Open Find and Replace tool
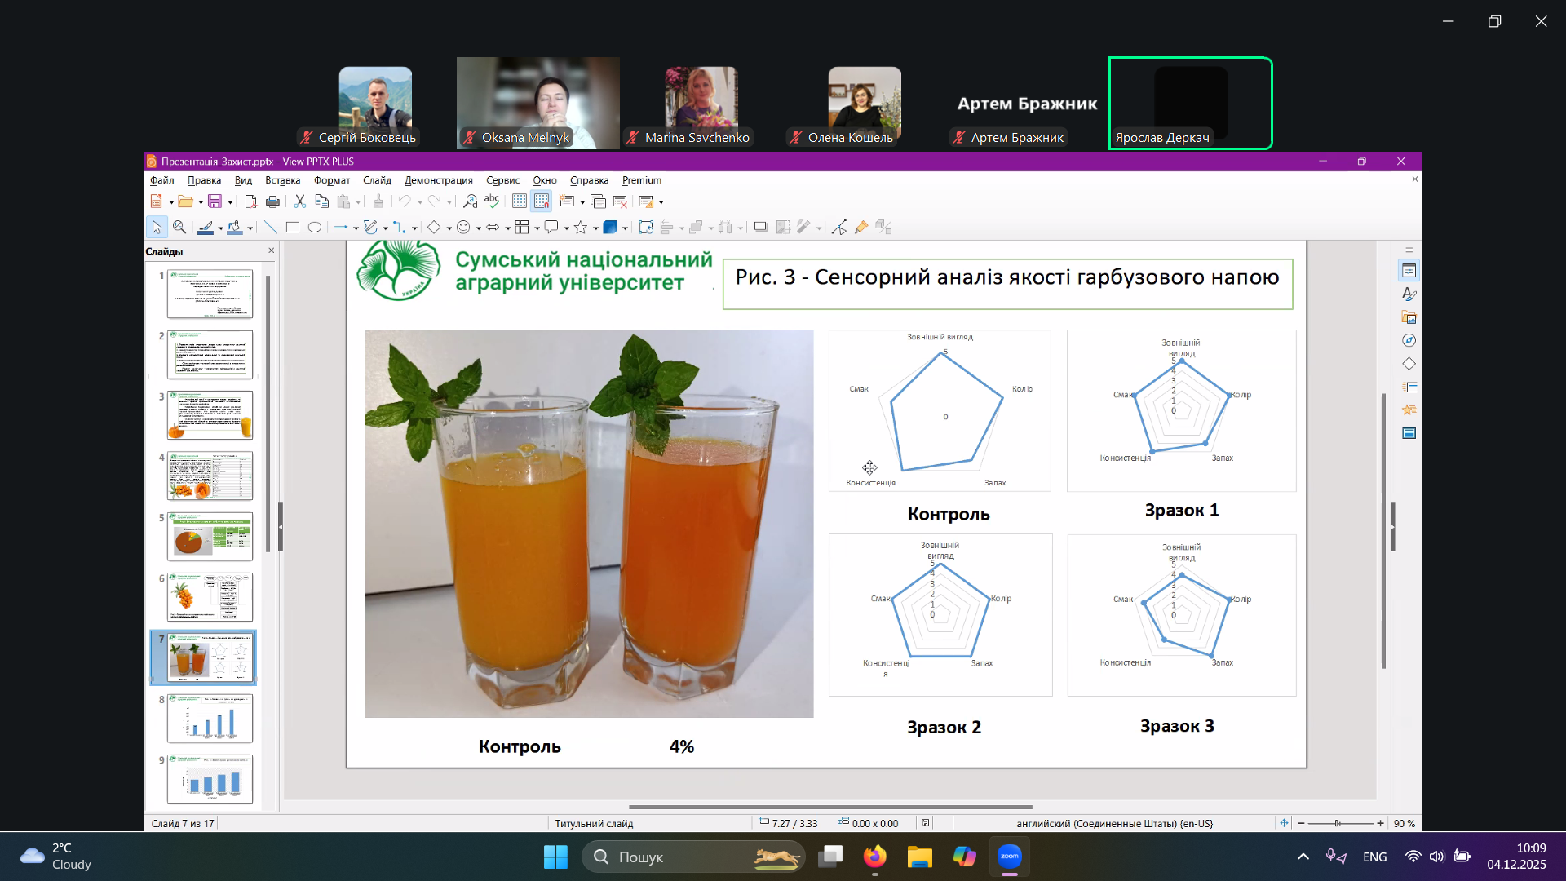This screenshot has height=881, width=1566. click(x=470, y=201)
